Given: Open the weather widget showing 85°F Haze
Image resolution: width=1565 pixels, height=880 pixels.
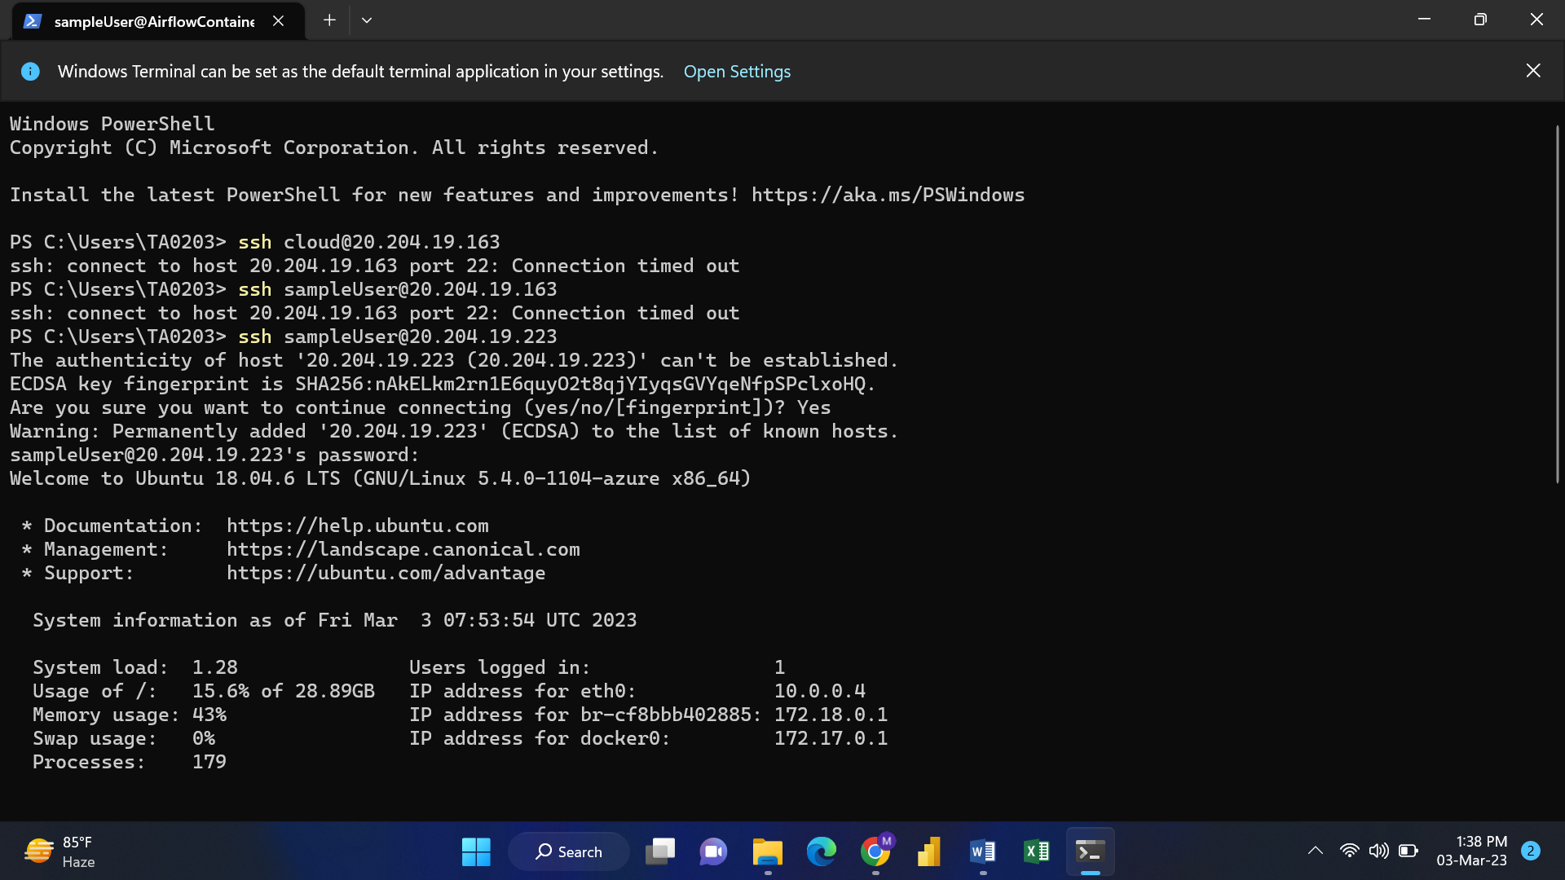Looking at the screenshot, I should click(x=60, y=852).
